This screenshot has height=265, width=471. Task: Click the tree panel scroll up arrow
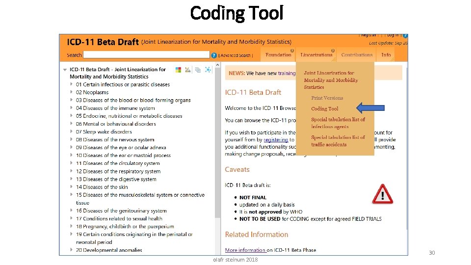click(217, 65)
